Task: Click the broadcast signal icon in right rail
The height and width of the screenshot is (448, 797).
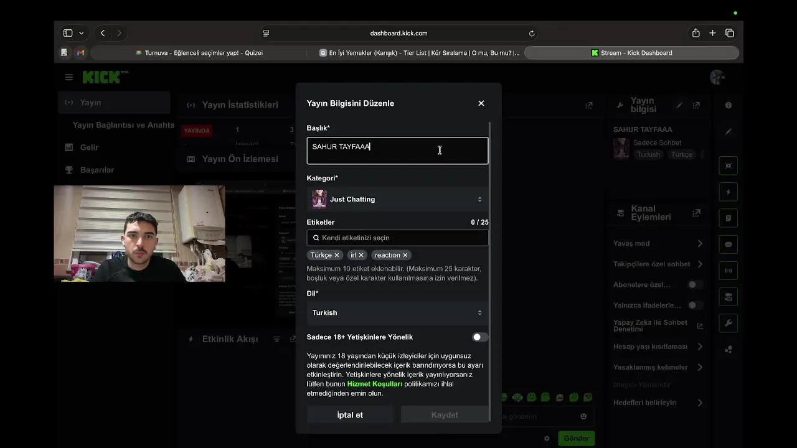Action: click(729, 271)
